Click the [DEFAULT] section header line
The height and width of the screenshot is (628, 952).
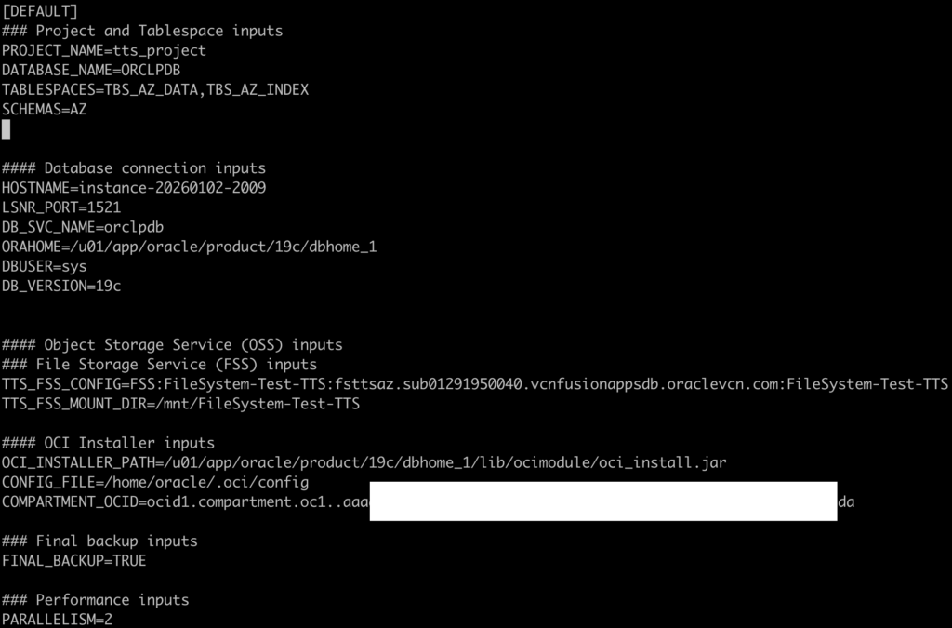pos(40,11)
